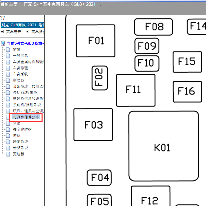The height and width of the screenshot is (206, 206).
Task: Click fuse F02 in the diagram
Action: [99, 78]
